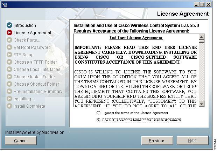Maximize the installer window

tap(202, 5)
